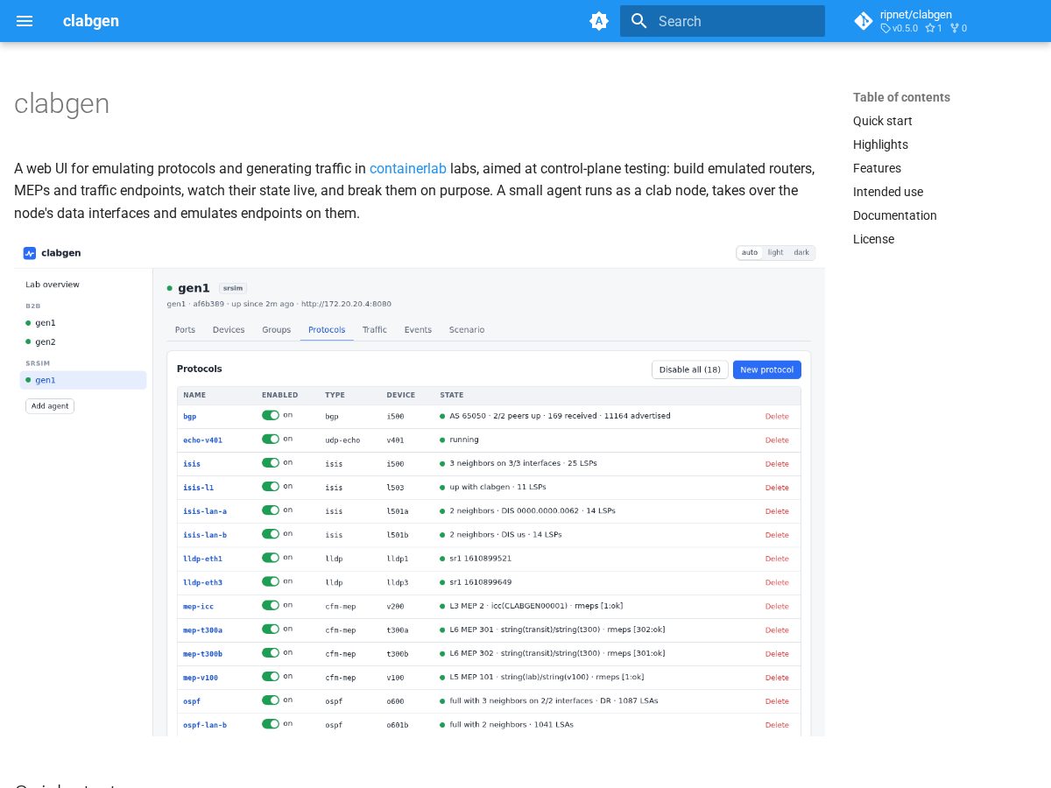Click the magnifier icon in search box
This screenshot has height=788, width=1051.
pyautogui.click(x=639, y=21)
